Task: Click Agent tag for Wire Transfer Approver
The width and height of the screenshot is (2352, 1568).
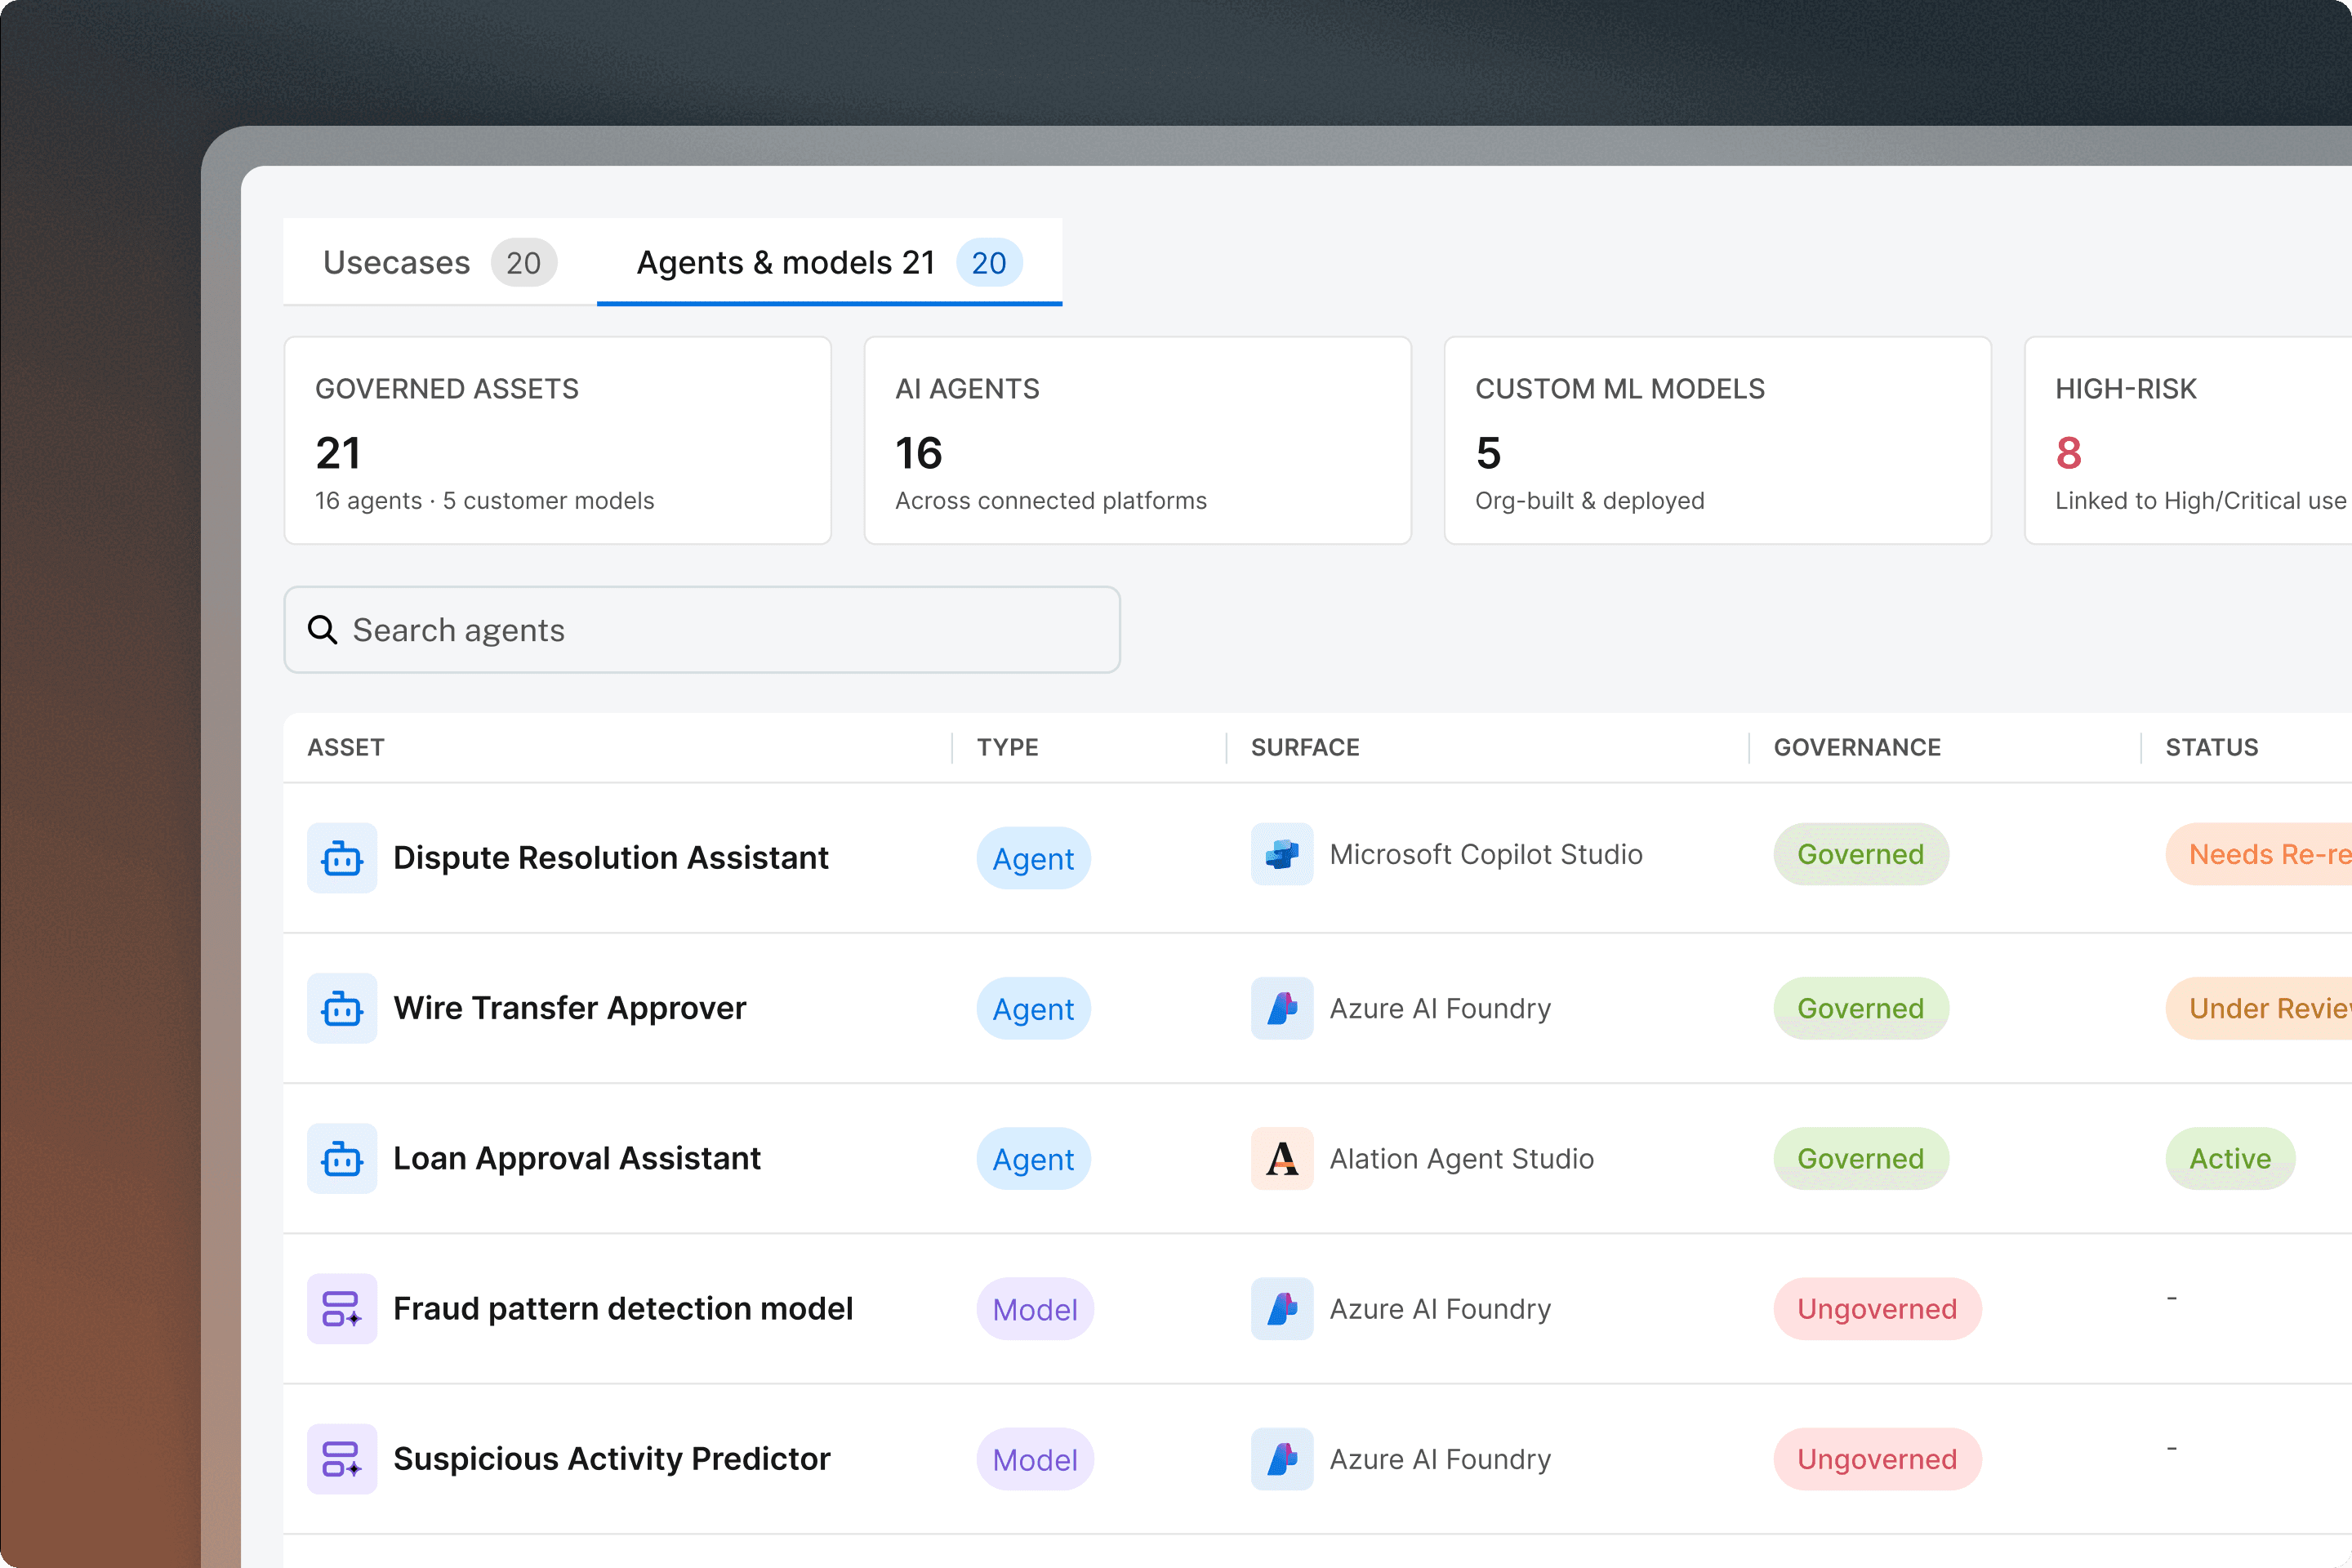Action: 1033,1008
